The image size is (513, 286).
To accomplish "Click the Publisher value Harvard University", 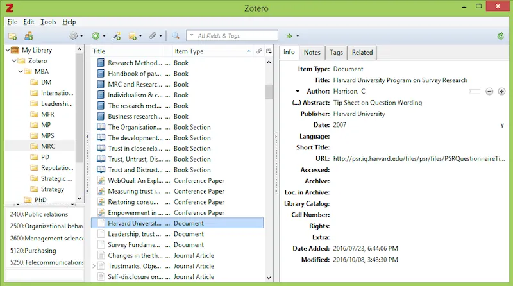I will pyautogui.click(x=359, y=114).
